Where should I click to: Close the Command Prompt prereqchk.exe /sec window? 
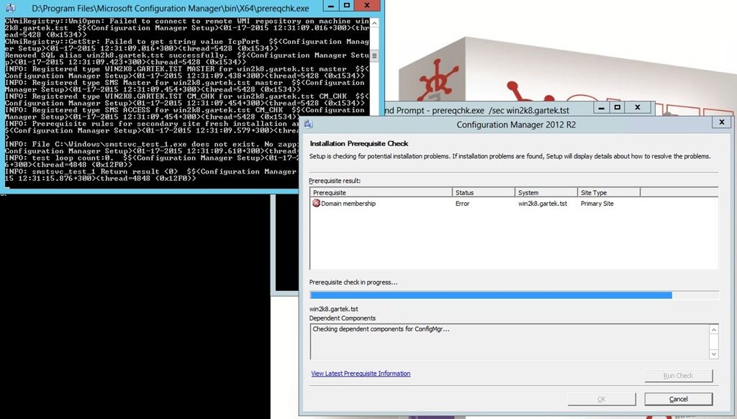(638, 108)
